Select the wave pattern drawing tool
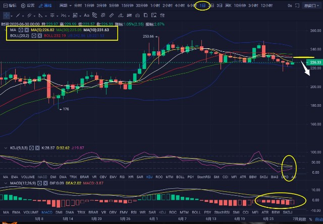The width and height of the screenshot is (323, 224). 64,16
